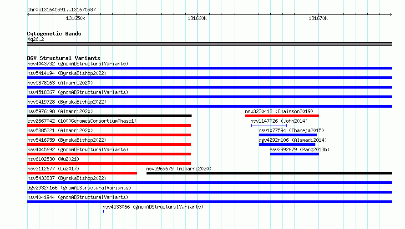405x229 pixels.
Task: Select the nsv6102530 Wu2021 label
Action: (53, 159)
